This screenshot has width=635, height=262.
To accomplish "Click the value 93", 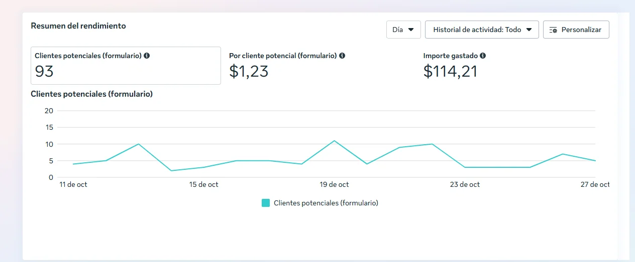I will click(44, 72).
